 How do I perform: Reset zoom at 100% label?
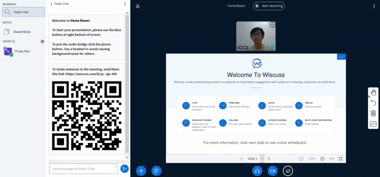tap(312, 159)
